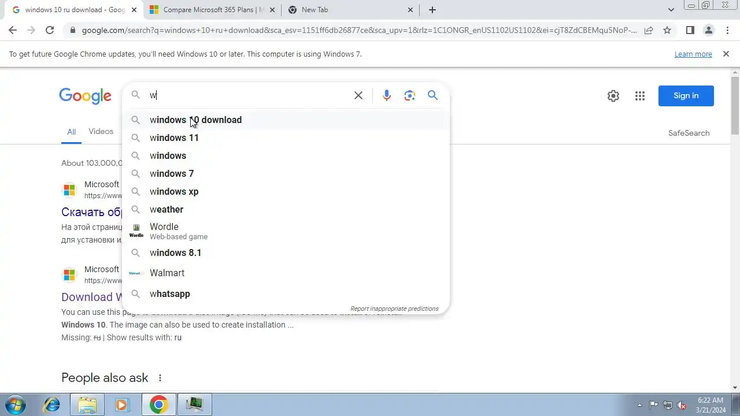Submit search using blue magnifier icon
The width and height of the screenshot is (740, 416).
(x=432, y=95)
